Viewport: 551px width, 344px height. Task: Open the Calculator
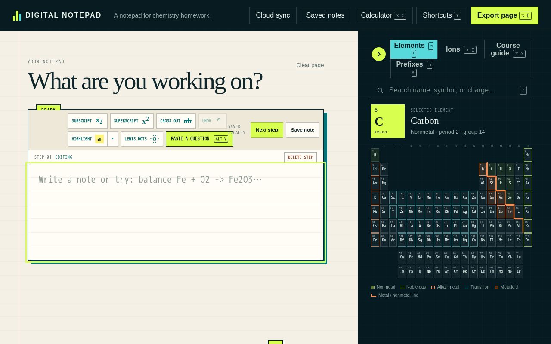click(x=384, y=15)
